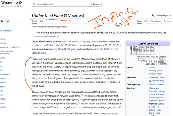Open Drama genre link in infobox

click(152, 68)
